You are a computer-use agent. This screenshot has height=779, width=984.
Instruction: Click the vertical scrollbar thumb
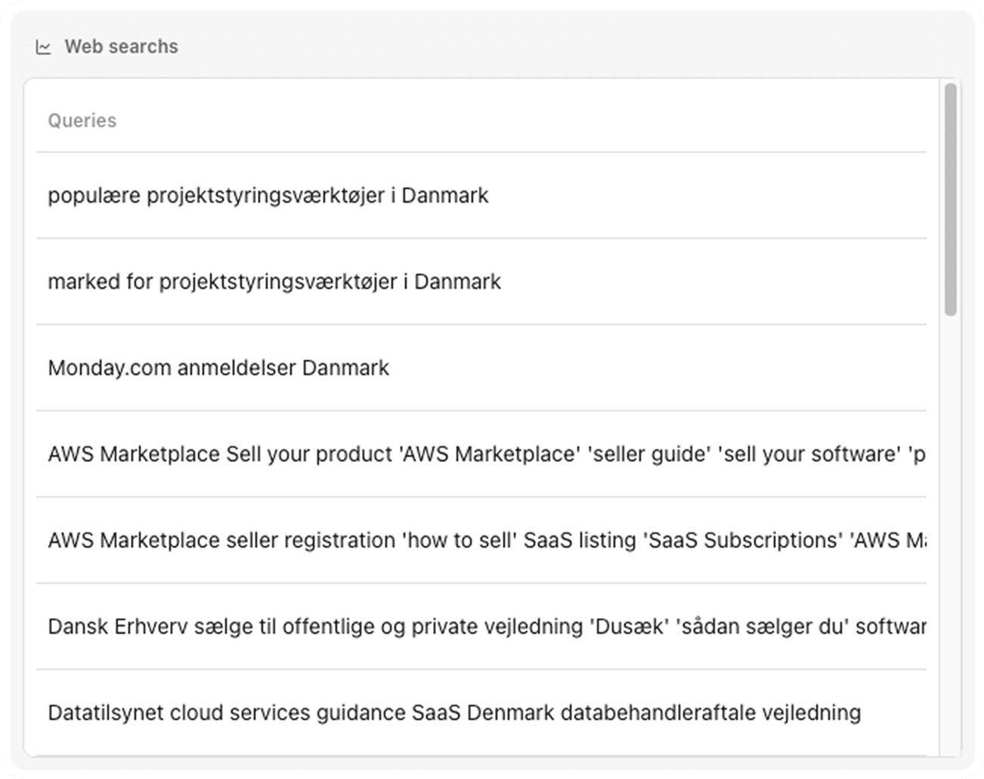click(950, 200)
